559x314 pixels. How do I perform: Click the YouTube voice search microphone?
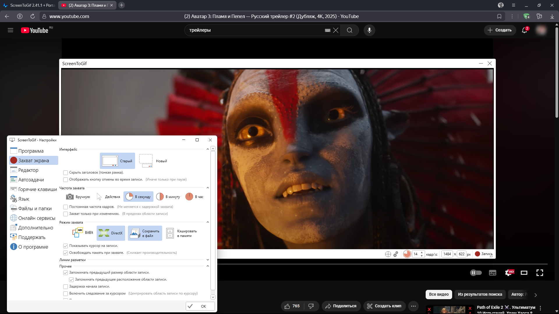tap(369, 30)
